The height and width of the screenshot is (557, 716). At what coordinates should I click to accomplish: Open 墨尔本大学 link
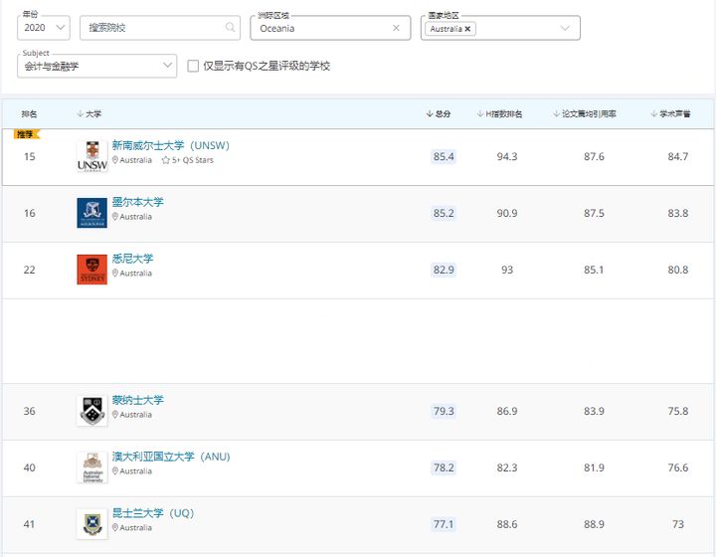tap(138, 202)
